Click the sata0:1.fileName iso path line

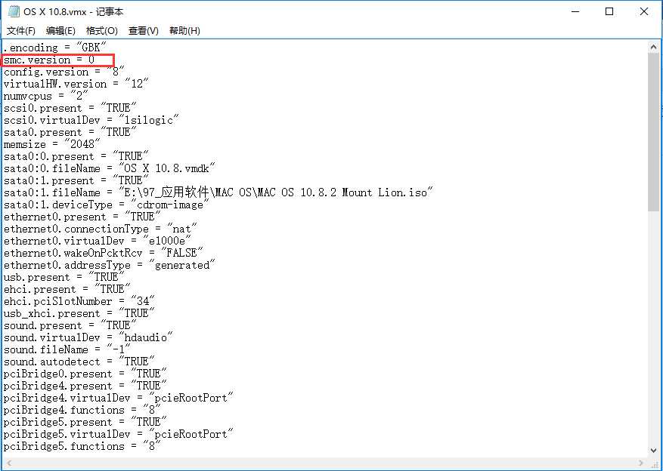218,192
